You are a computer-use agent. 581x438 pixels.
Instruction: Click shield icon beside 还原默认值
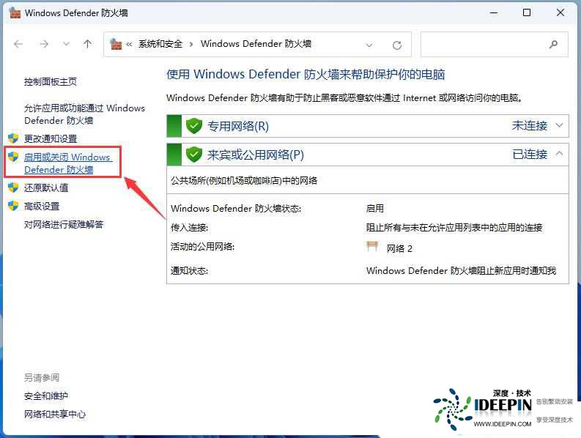pyautogui.click(x=13, y=188)
